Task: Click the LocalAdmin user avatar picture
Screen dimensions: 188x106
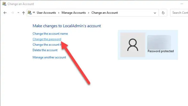Action: click(x=133, y=45)
